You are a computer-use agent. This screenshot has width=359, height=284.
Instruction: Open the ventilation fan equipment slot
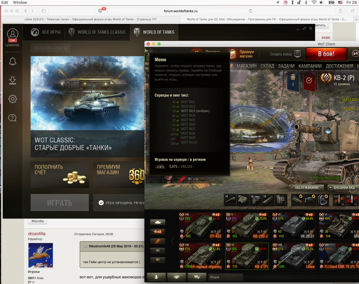tap(323, 200)
